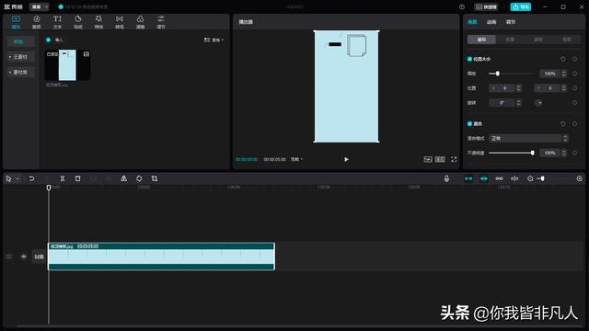
Task: Click the Scale slider
Action: click(511, 74)
